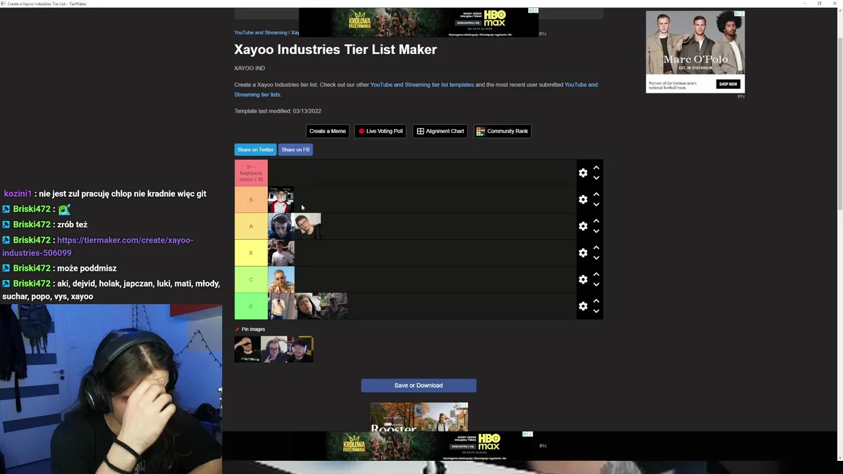Move the C tier row down
Image resolution: width=843 pixels, height=474 pixels.
pyautogui.click(x=596, y=284)
